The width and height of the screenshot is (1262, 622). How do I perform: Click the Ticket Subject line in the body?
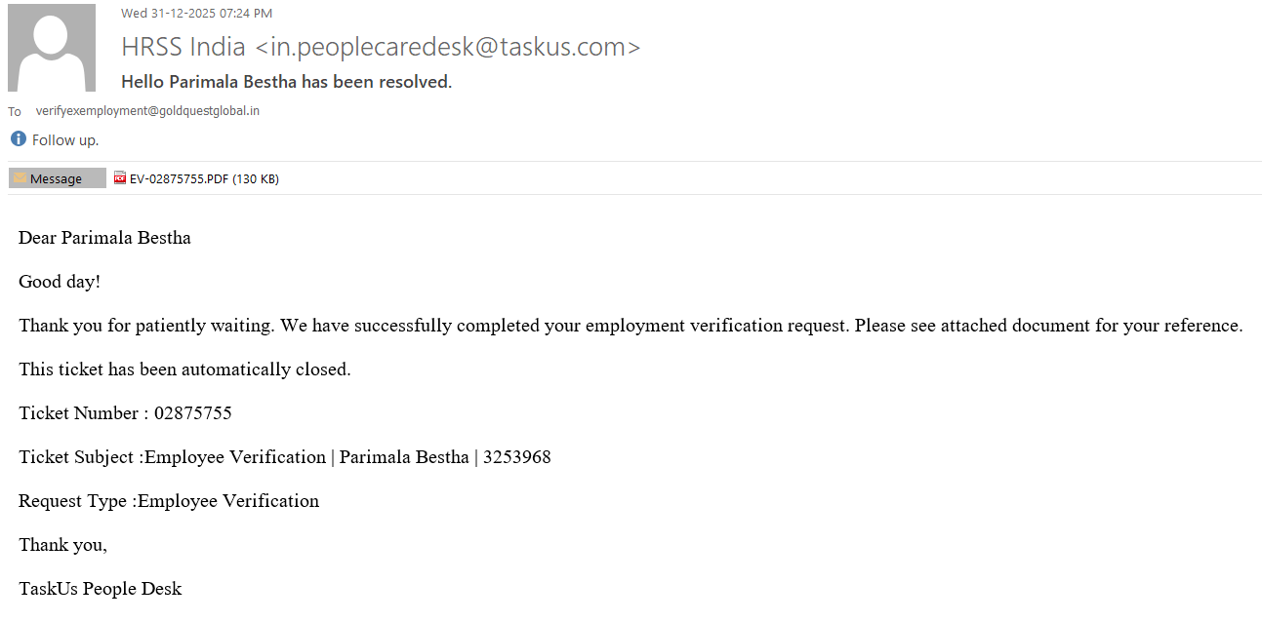tap(284, 457)
